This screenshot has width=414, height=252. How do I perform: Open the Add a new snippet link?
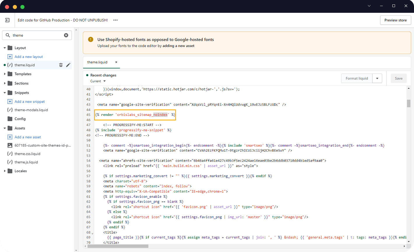click(x=30, y=102)
